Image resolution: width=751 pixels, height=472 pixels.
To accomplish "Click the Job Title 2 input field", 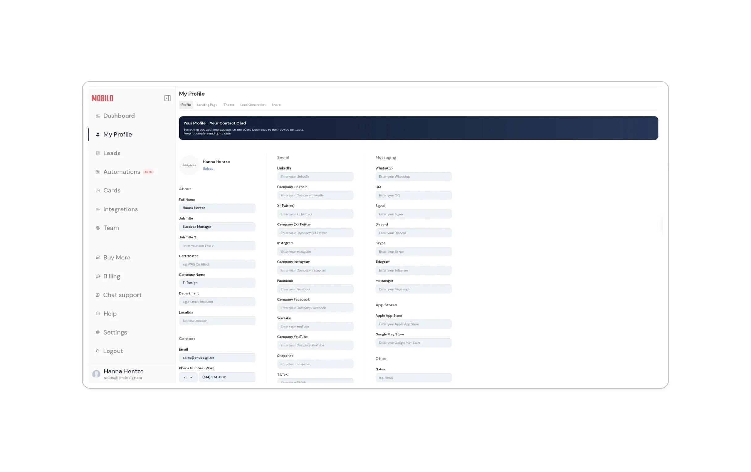I will click(217, 246).
